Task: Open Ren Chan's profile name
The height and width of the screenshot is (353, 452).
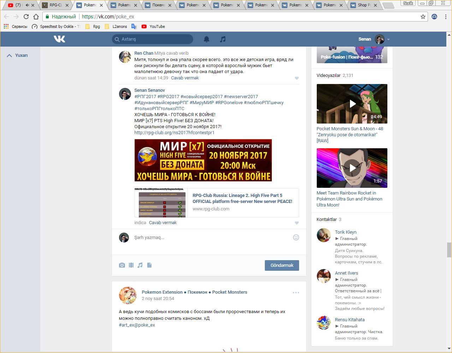Action: (x=144, y=53)
